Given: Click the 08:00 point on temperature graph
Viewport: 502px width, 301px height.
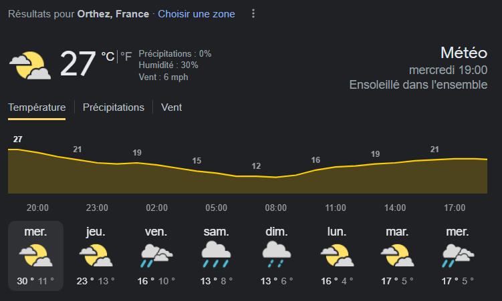Looking at the screenshot, I should coord(276,177).
